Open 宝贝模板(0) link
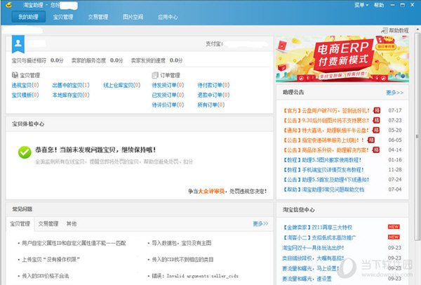Screen dimensions: 421x285 25,95
